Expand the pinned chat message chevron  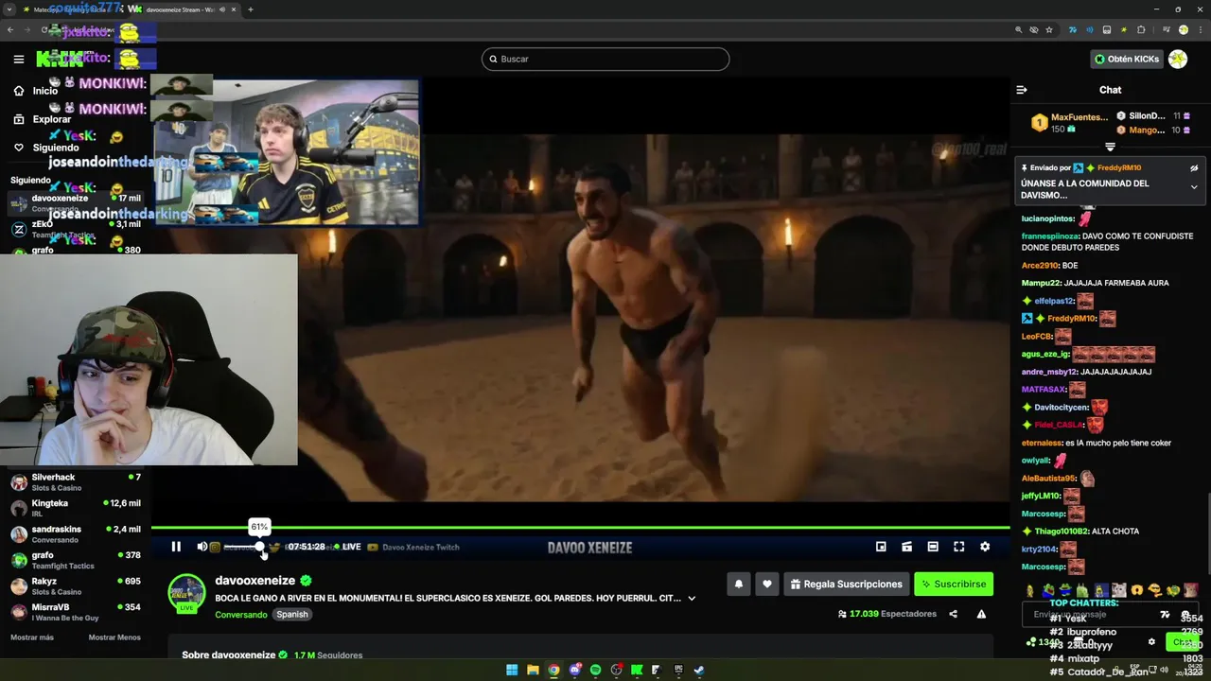pos(1194,186)
